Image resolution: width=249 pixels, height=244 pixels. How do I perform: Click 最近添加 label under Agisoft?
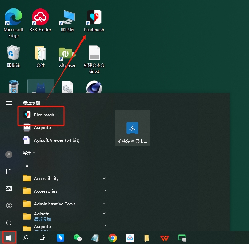click(x=43, y=220)
